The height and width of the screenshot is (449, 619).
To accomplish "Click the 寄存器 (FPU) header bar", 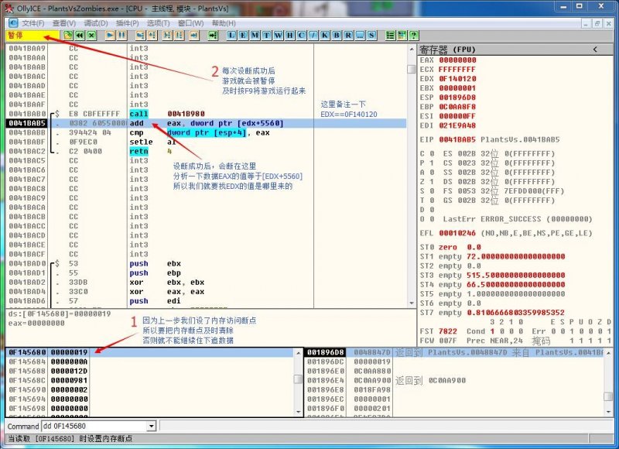I will click(515, 50).
